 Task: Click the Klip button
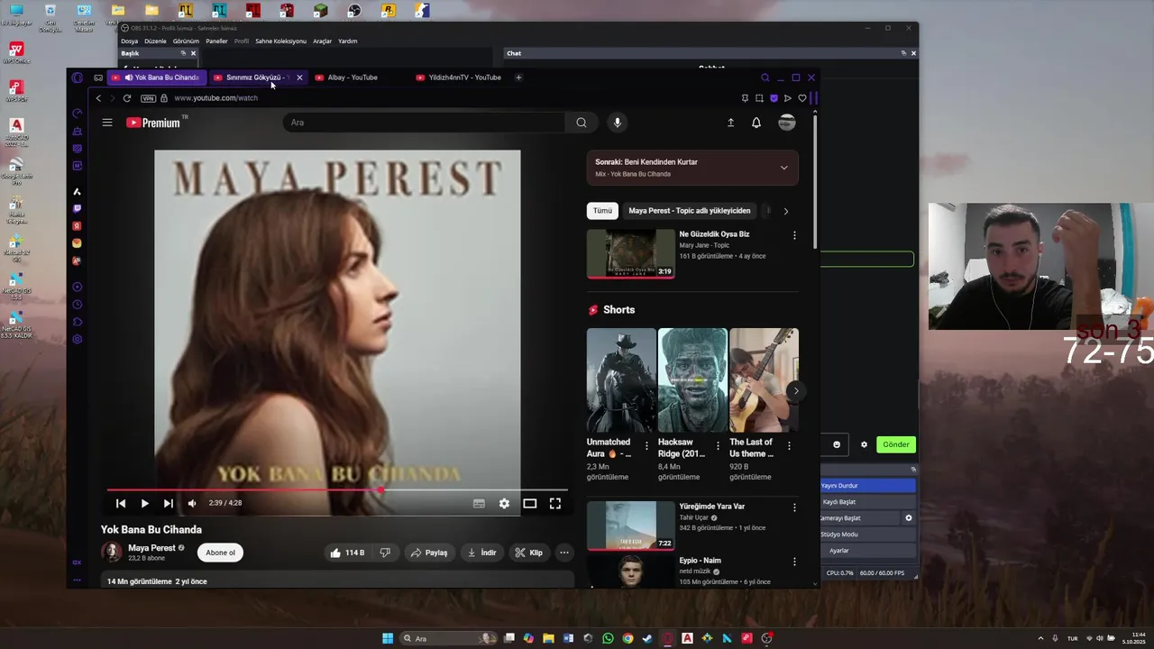pyautogui.click(x=530, y=553)
